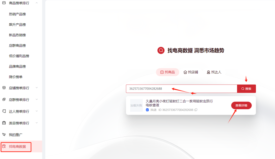Click the red magnifier logo beside the heading
Screen dimensions: 275x159
[x=161, y=51]
